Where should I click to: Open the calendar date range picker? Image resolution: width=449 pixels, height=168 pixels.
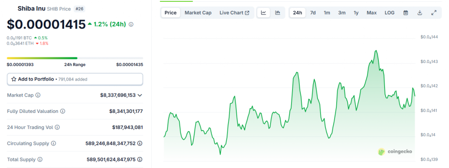406,13
